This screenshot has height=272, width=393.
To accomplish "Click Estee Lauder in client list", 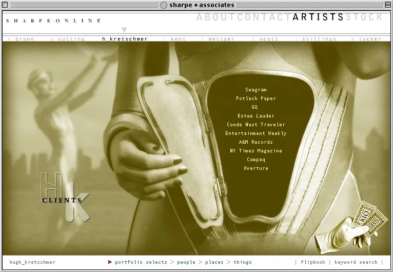I will tap(256, 116).
